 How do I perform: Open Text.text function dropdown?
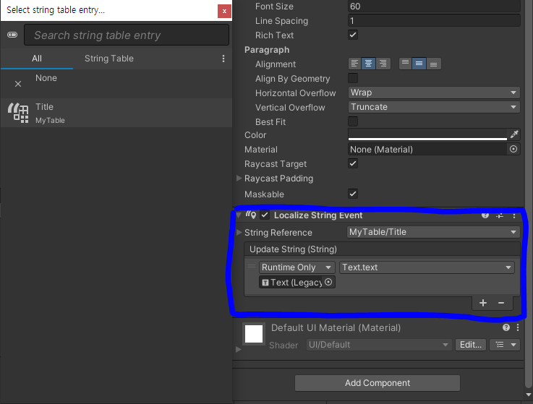pyautogui.click(x=427, y=267)
